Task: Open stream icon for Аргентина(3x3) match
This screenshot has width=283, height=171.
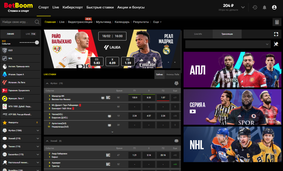Action: [x=109, y=125]
